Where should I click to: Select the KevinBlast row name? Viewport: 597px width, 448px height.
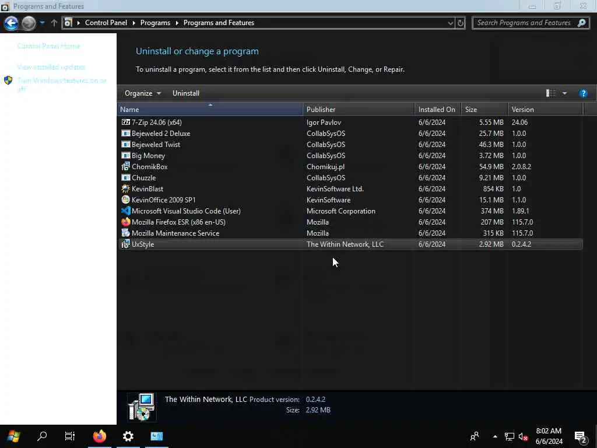click(148, 189)
